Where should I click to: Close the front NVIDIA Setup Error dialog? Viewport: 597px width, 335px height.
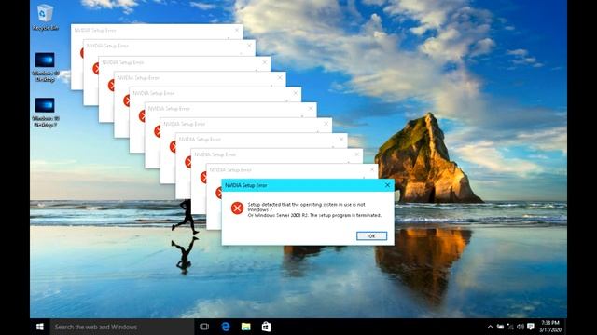click(387, 185)
